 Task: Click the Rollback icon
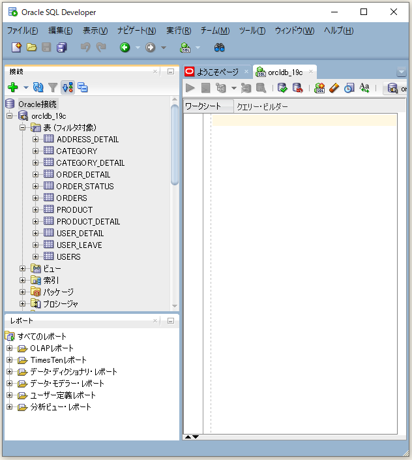[297, 87]
